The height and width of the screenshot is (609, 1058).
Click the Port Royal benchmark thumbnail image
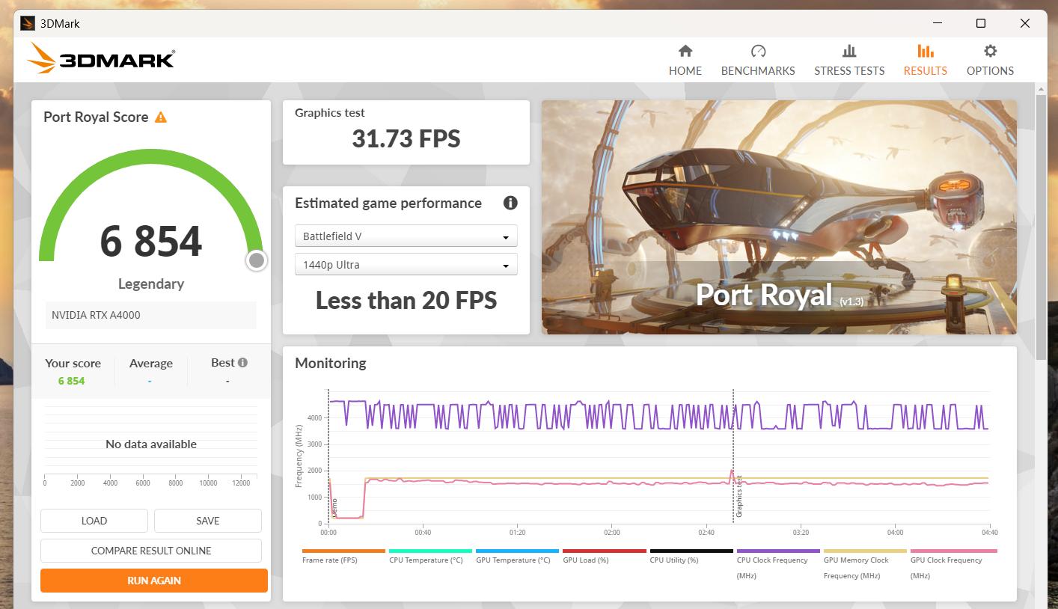coord(779,217)
